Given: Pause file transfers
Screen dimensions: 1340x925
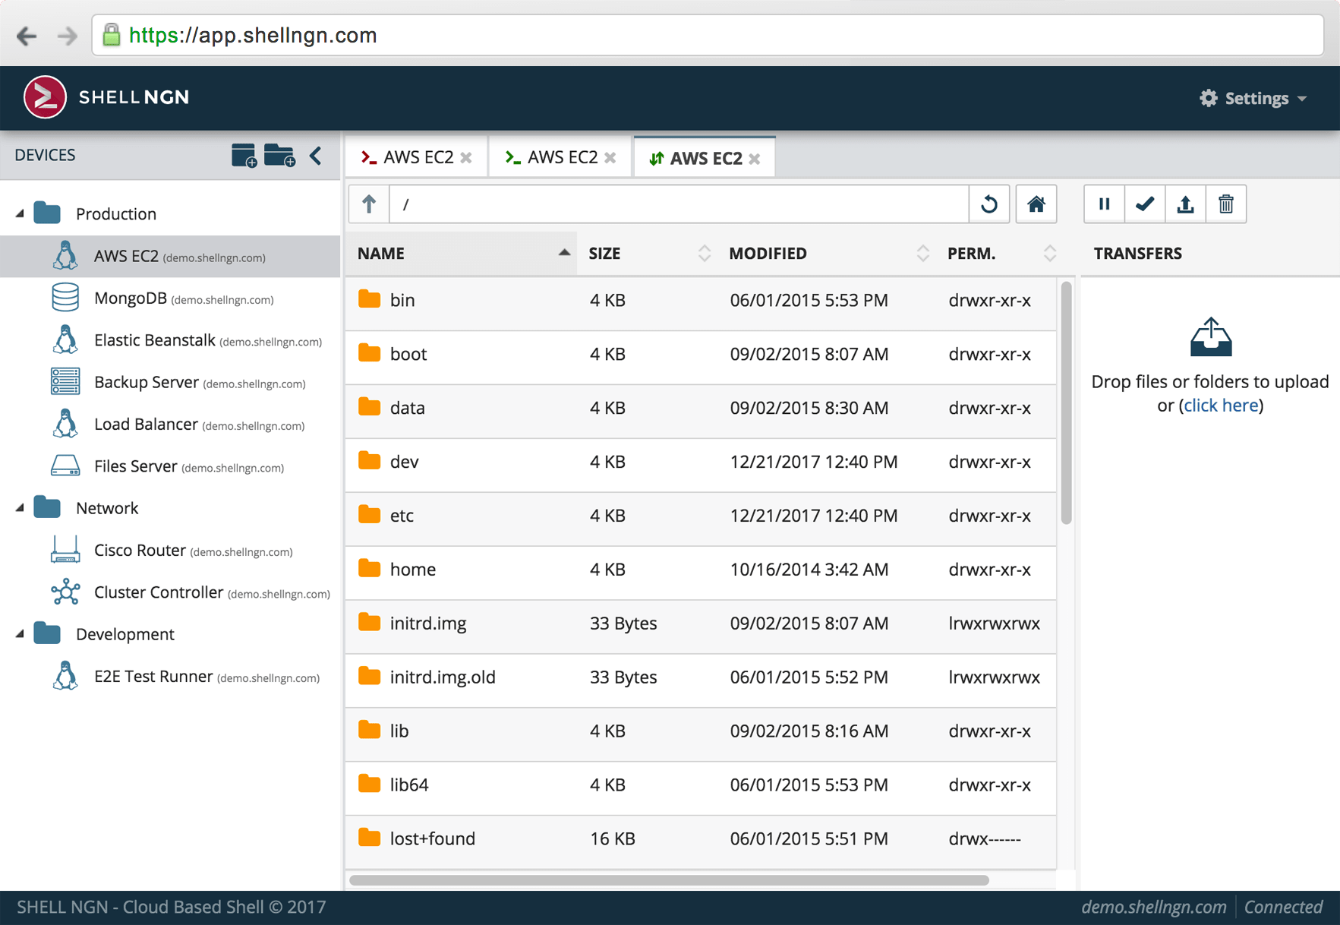Looking at the screenshot, I should 1104,204.
